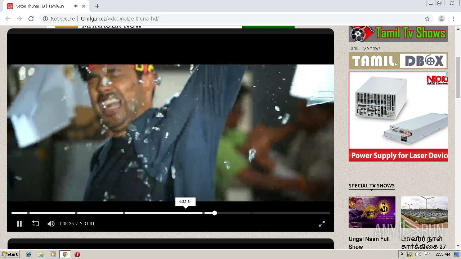
Task: Click the video progress bar handle
Action: point(215,213)
